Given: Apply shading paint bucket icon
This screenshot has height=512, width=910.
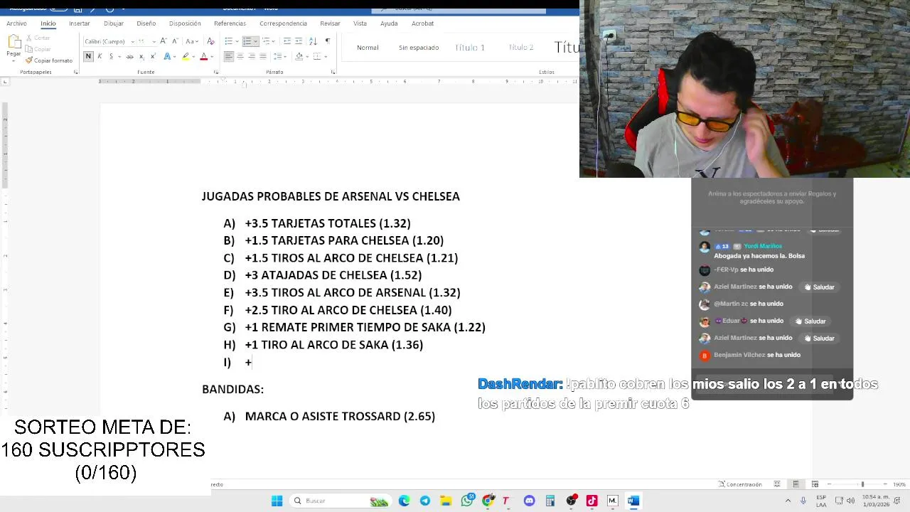Looking at the screenshot, I should 299,56.
